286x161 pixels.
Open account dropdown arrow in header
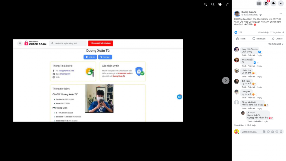(x=281, y=3)
